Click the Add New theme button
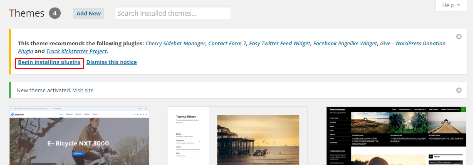The height and width of the screenshot is (165, 473). point(89,13)
